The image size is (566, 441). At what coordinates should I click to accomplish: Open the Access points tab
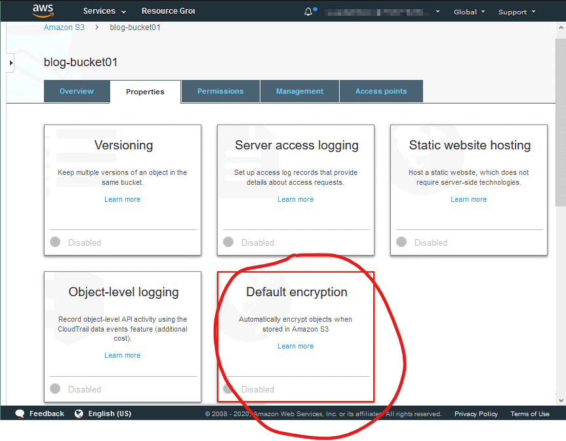381,91
